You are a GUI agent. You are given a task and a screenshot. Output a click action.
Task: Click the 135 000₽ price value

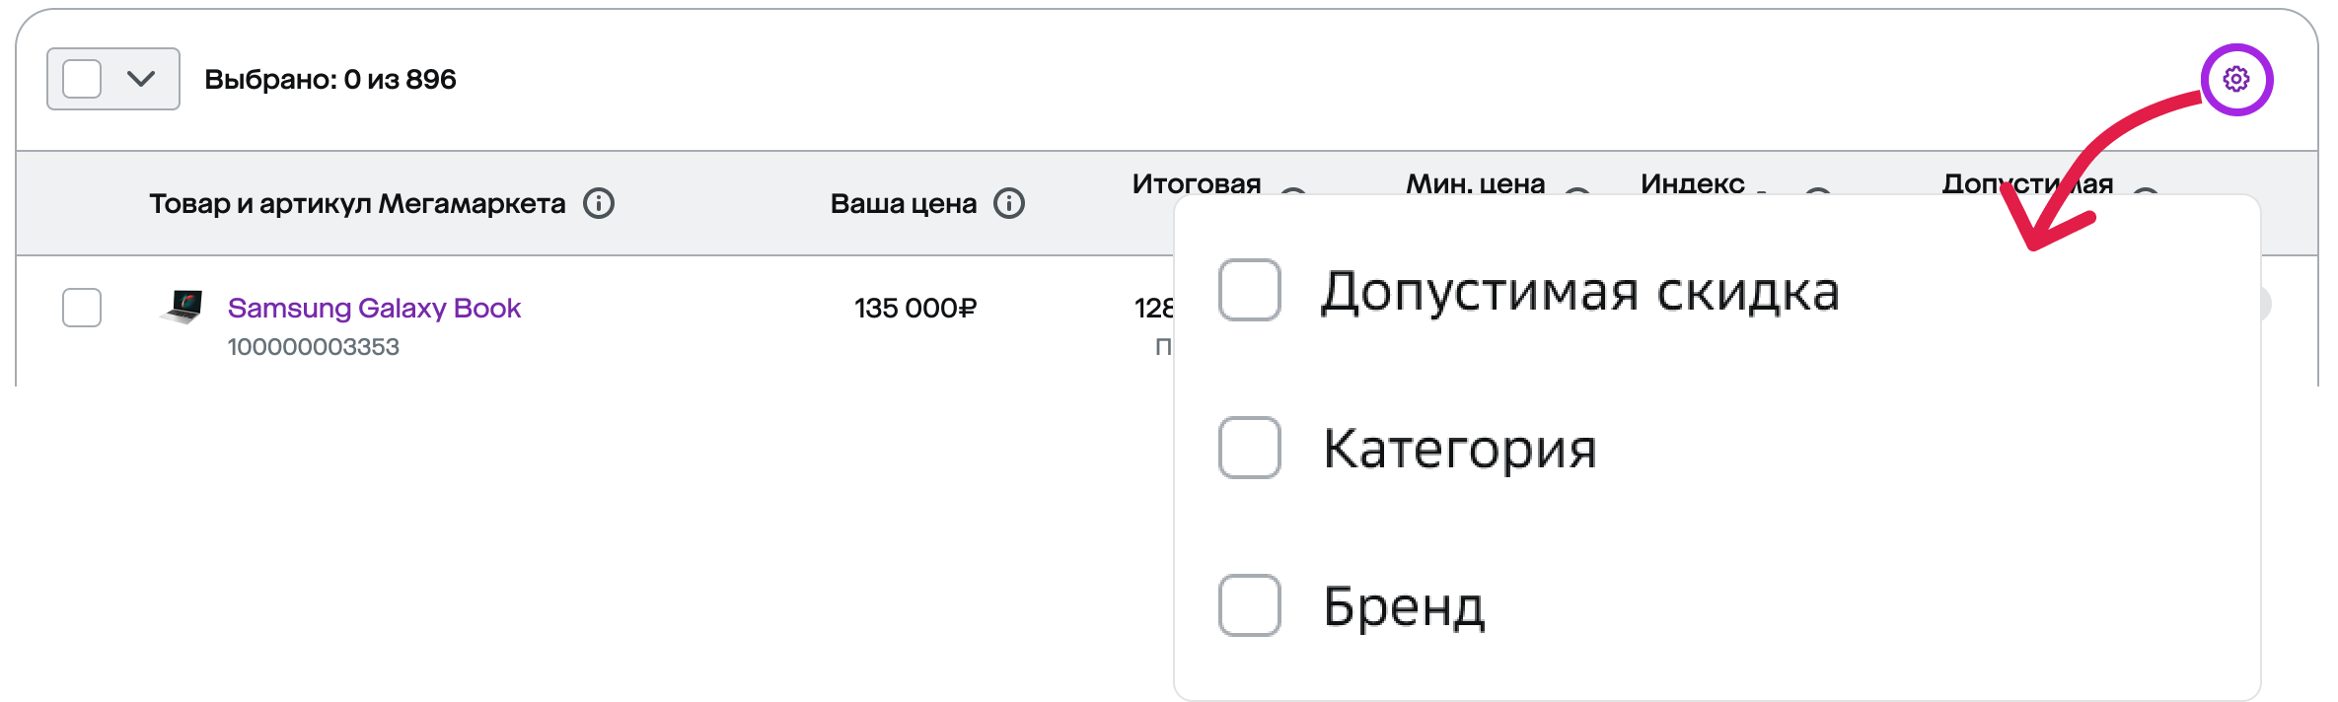(915, 308)
